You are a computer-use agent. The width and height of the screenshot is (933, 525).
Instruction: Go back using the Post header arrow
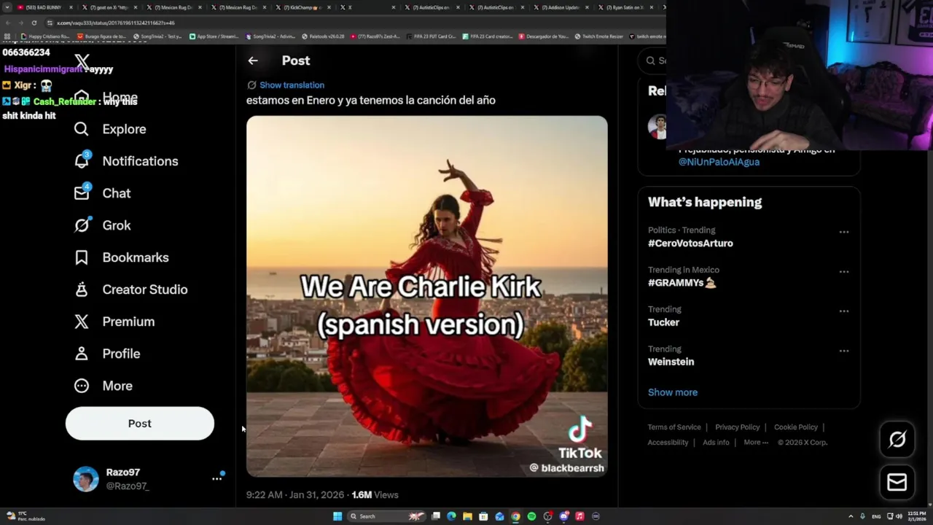click(253, 61)
